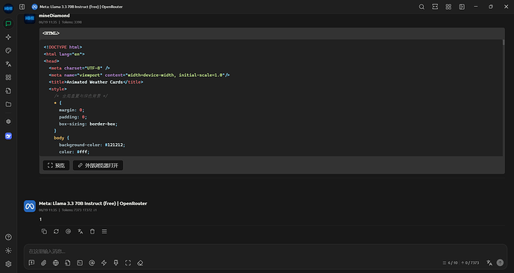Click the mineDiamond user name
The image size is (514, 273).
[54, 16]
